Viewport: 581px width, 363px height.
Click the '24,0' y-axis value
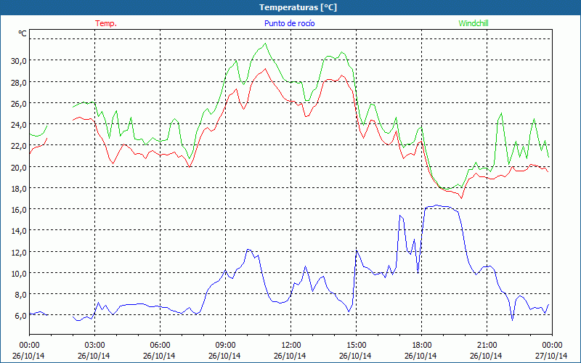(x=19, y=124)
